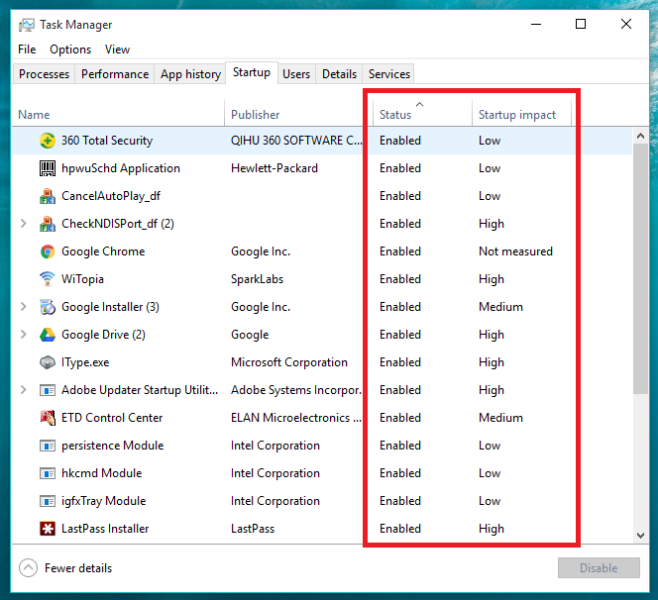This screenshot has height=600, width=658.
Task: Open the Options menu
Action: (x=70, y=50)
